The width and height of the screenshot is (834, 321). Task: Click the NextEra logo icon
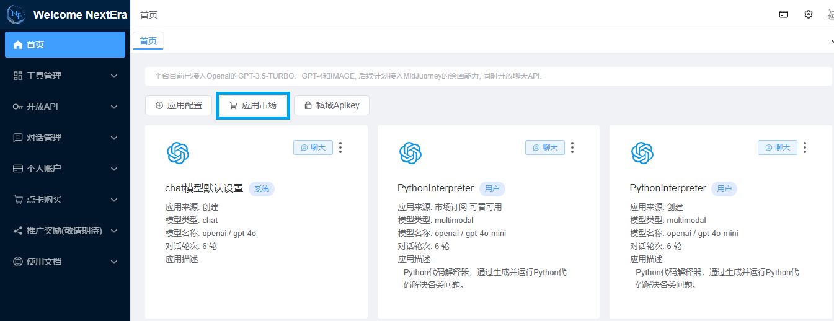(x=16, y=14)
